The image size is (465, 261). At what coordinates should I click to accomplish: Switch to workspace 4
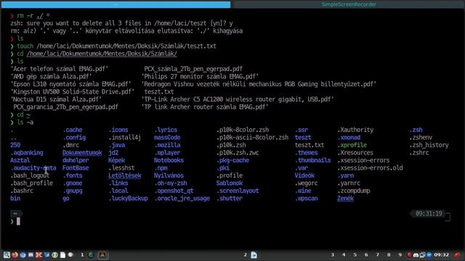click(x=344, y=254)
